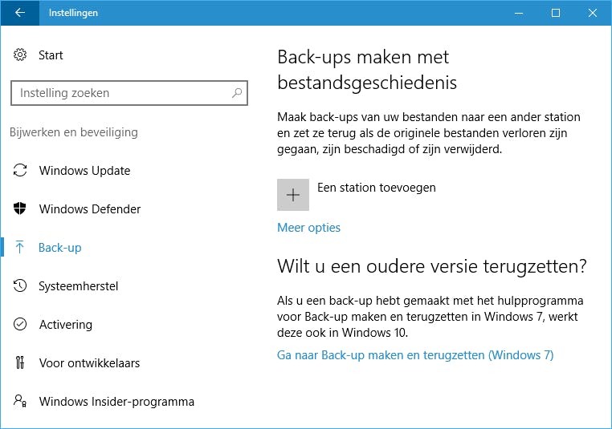Open the Meer opties link
The height and width of the screenshot is (429, 612).
(308, 228)
